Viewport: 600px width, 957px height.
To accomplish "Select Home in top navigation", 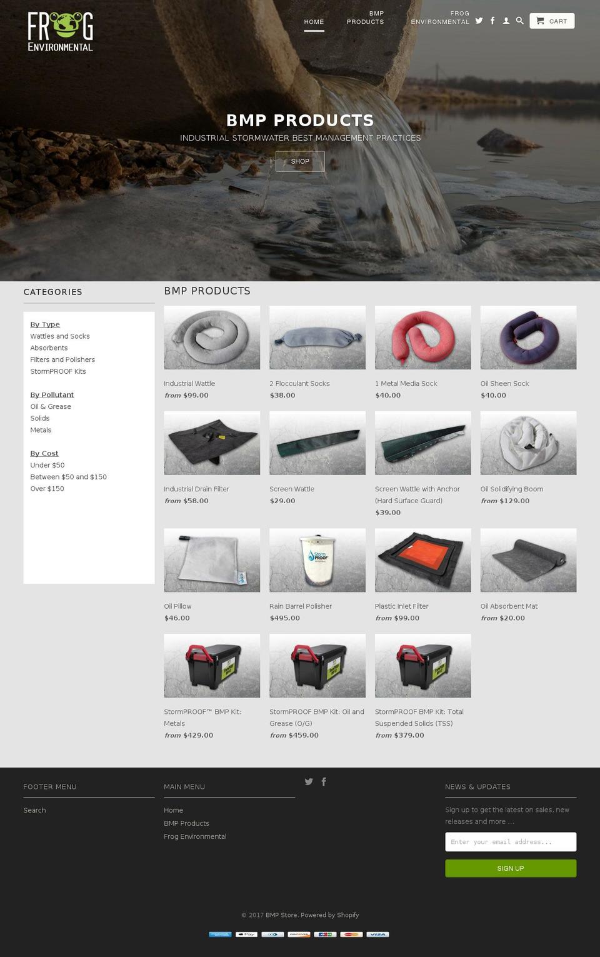I will [314, 22].
